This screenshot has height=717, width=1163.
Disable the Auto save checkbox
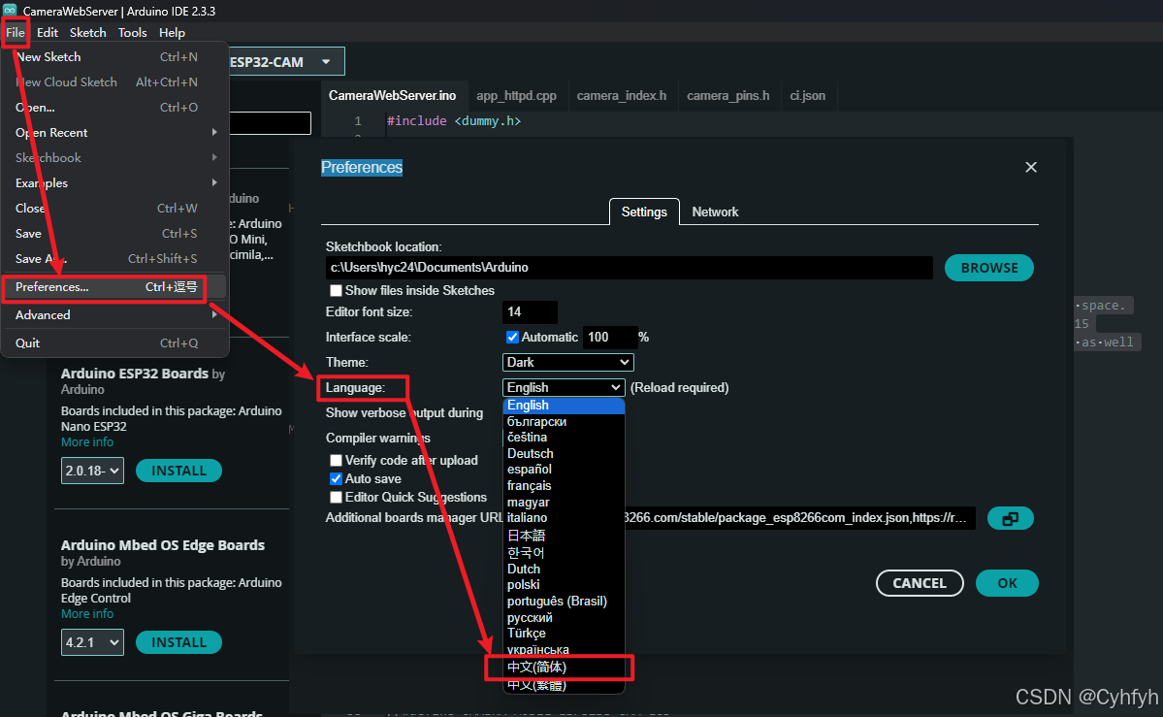[336, 478]
